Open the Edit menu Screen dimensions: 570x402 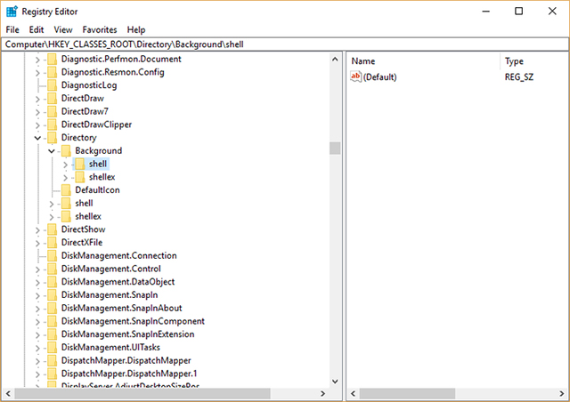coord(37,29)
